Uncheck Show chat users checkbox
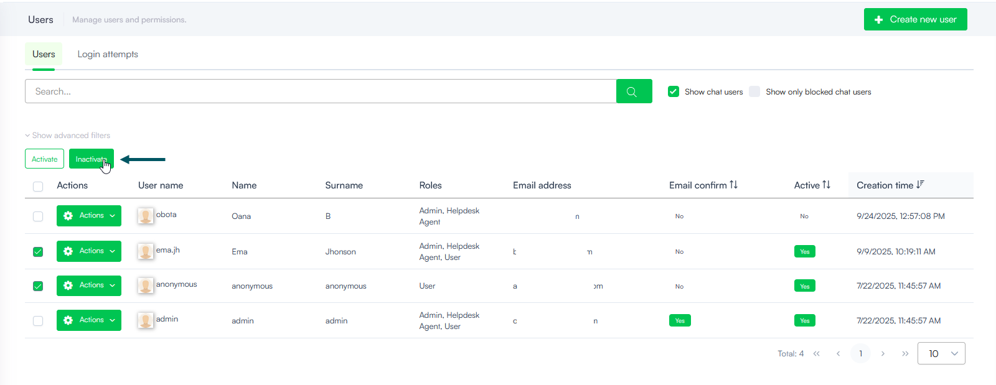Viewport: 996px width, 385px height. pos(674,91)
